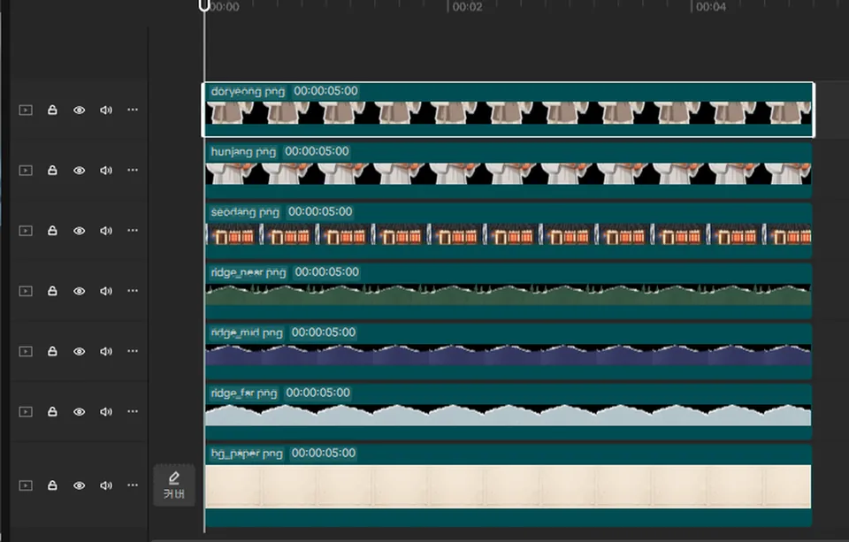This screenshot has width=849, height=542.
Task: Select the ridge_mid.png clip on the timeline
Action: click(x=508, y=352)
